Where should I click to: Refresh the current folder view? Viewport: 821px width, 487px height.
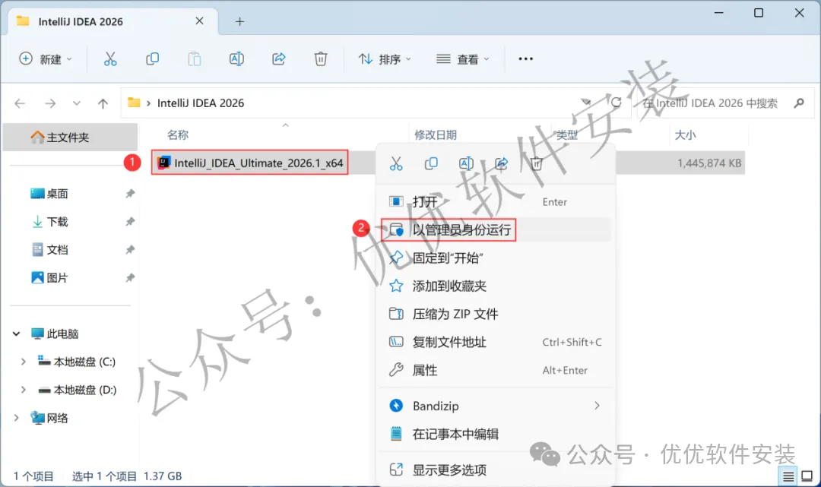click(x=617, y=103)
